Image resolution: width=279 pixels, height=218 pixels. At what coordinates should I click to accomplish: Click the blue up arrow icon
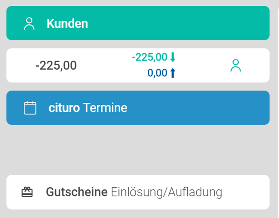[173, 73]
